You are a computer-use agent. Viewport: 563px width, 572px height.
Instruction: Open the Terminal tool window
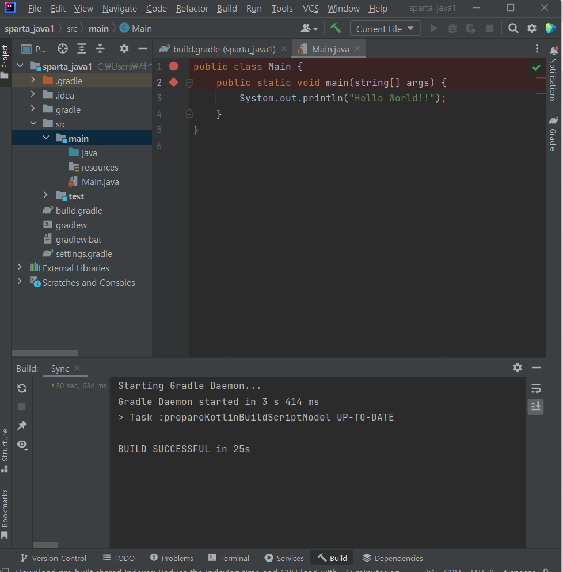229,558
